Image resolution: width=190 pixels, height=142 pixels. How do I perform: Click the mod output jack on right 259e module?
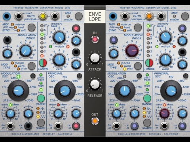click(125, 16)
